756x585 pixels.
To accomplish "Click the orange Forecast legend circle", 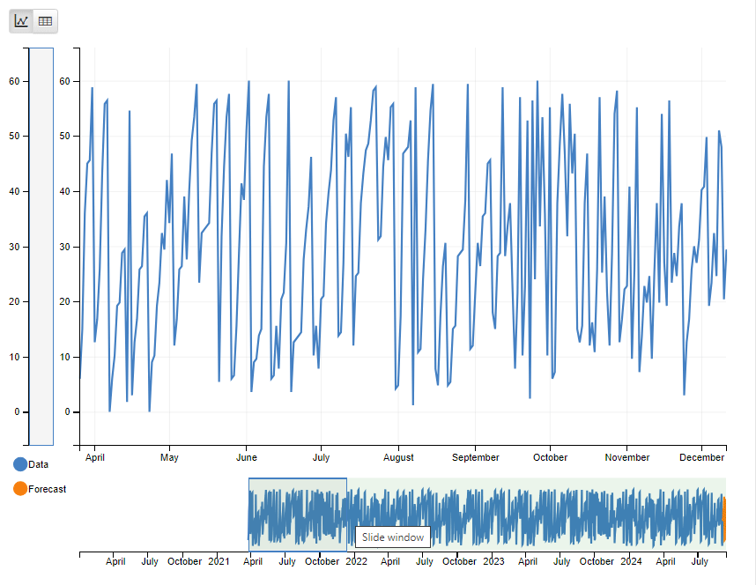I will click(20, 489).
